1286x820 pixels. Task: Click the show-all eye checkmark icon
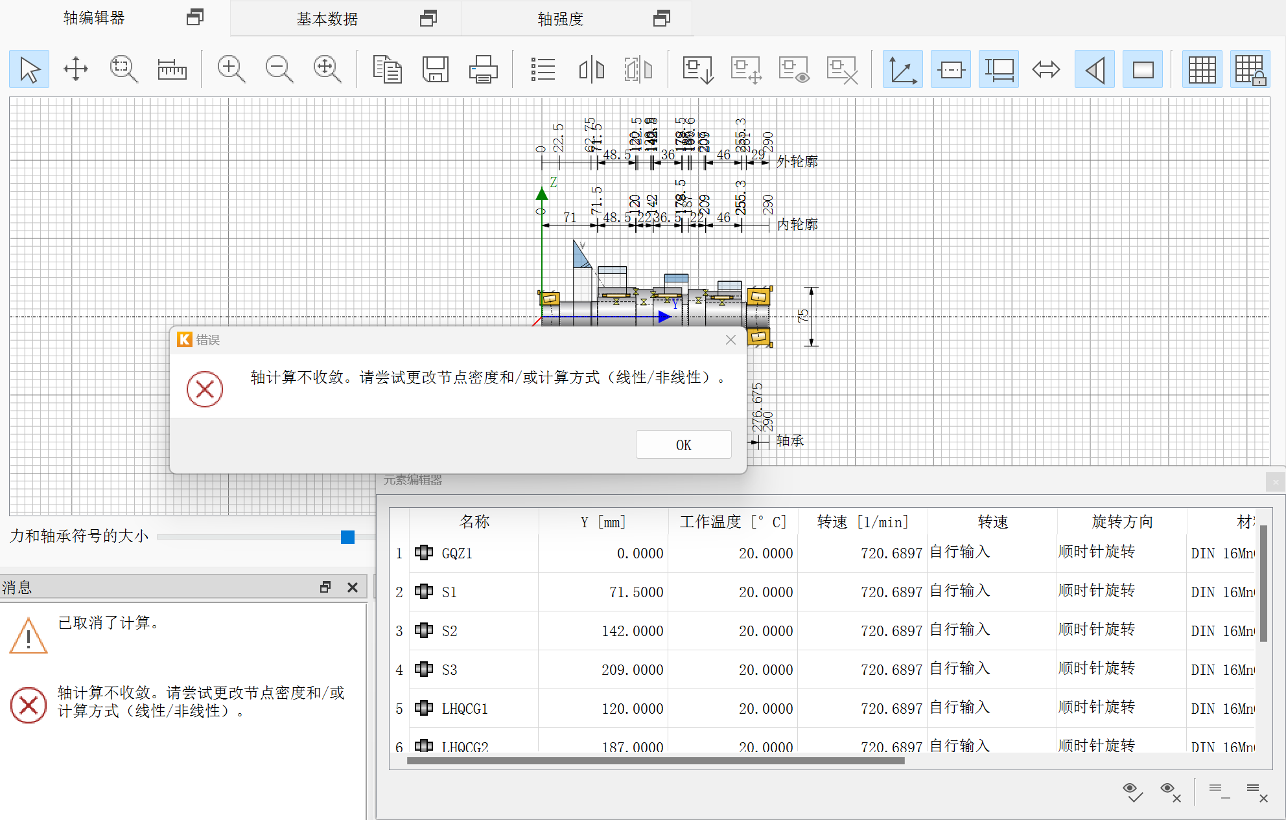(x=1132, y=792)
